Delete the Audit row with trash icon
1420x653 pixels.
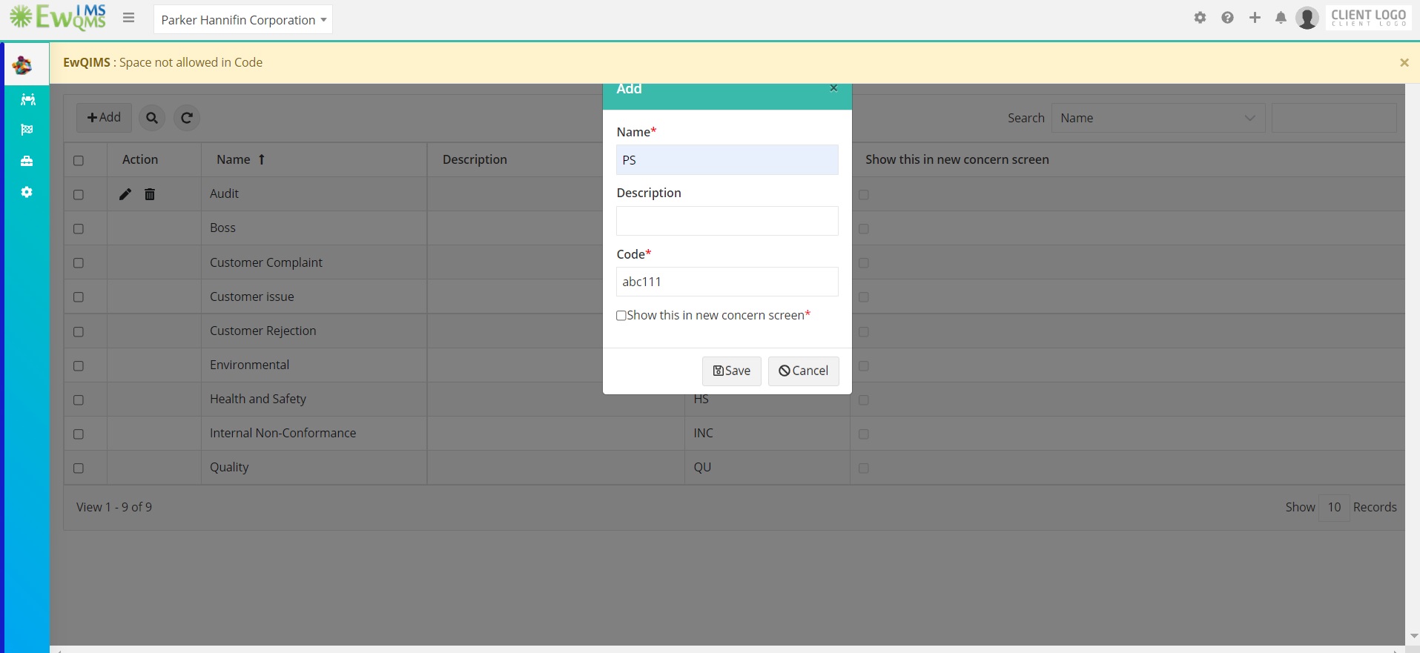(x=150, y=194)
